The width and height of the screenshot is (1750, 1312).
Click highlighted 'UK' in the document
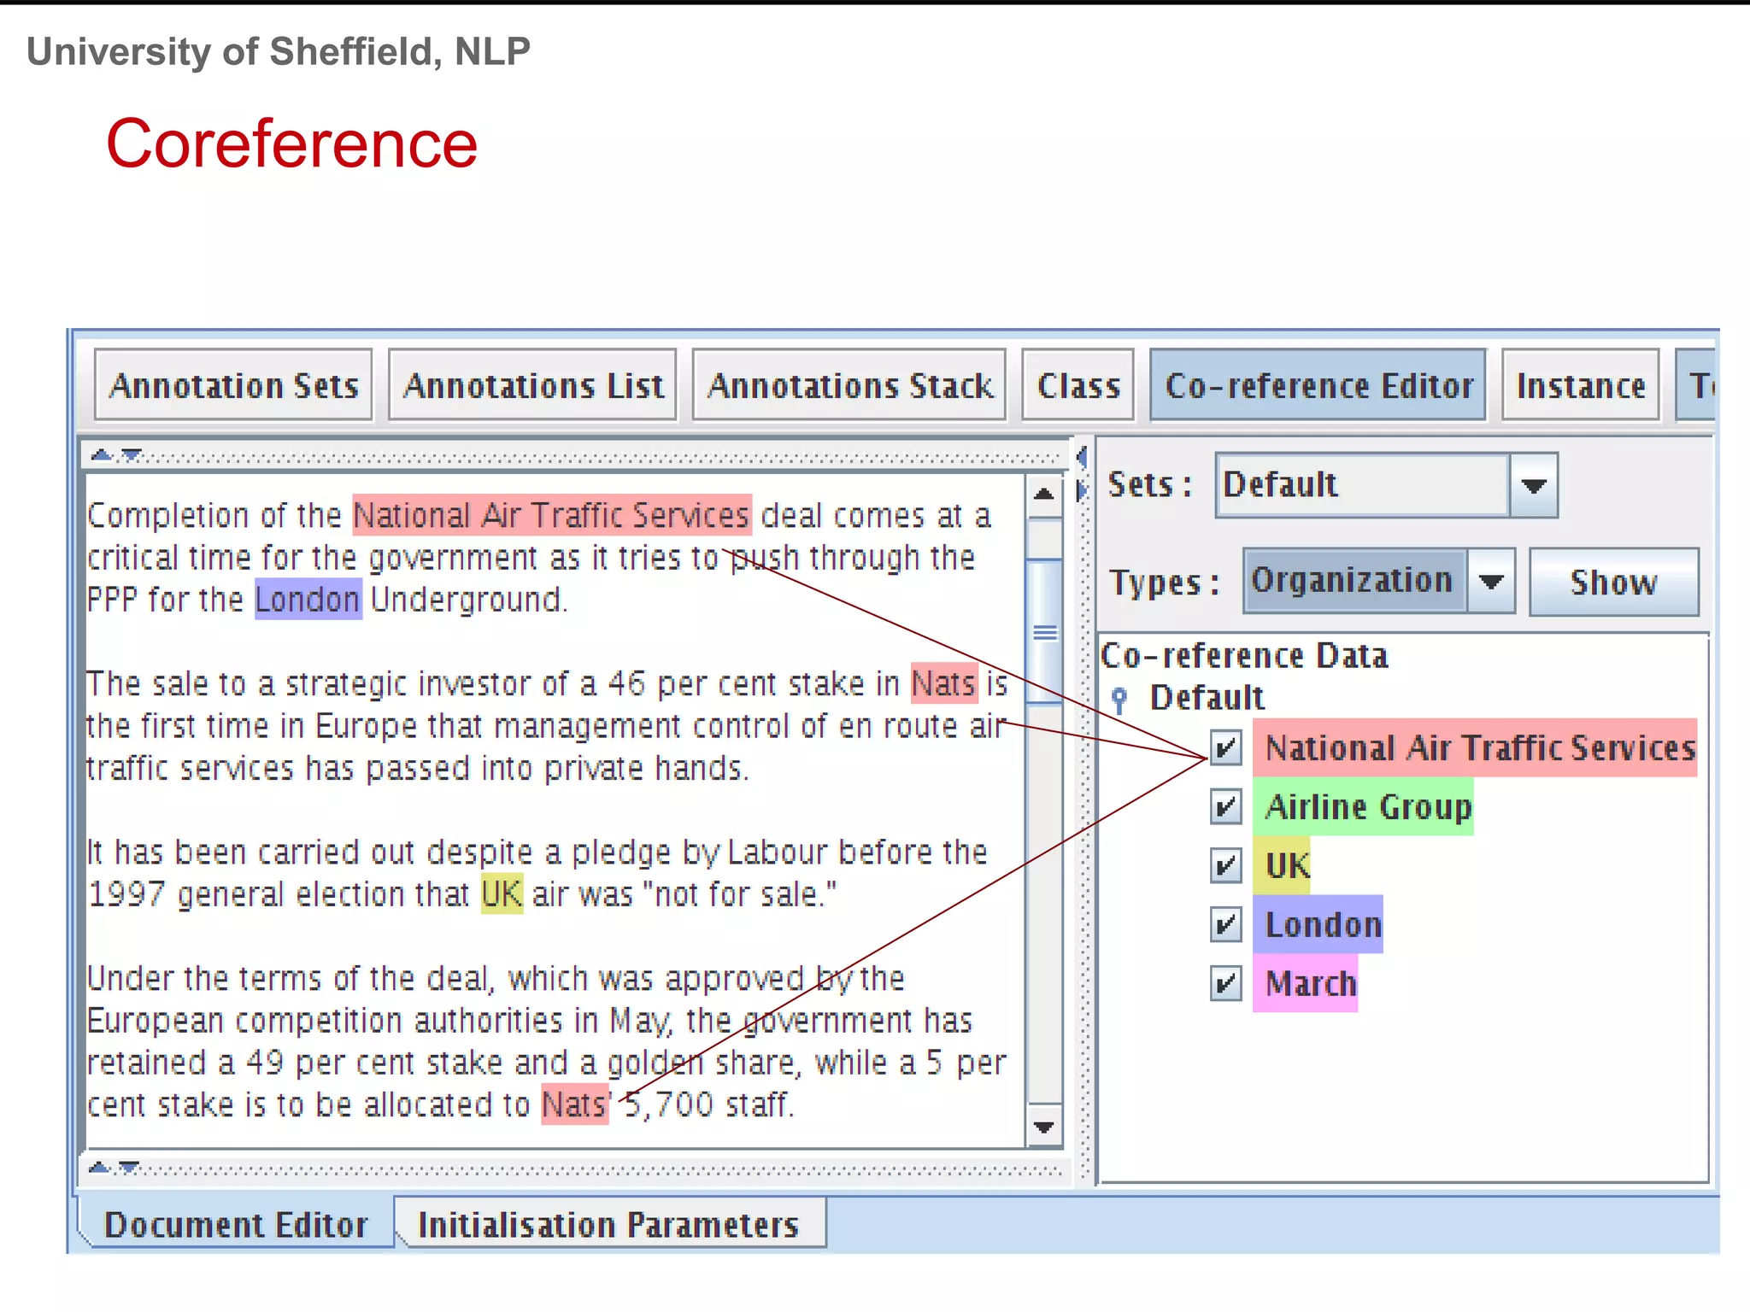pos(502,893)
